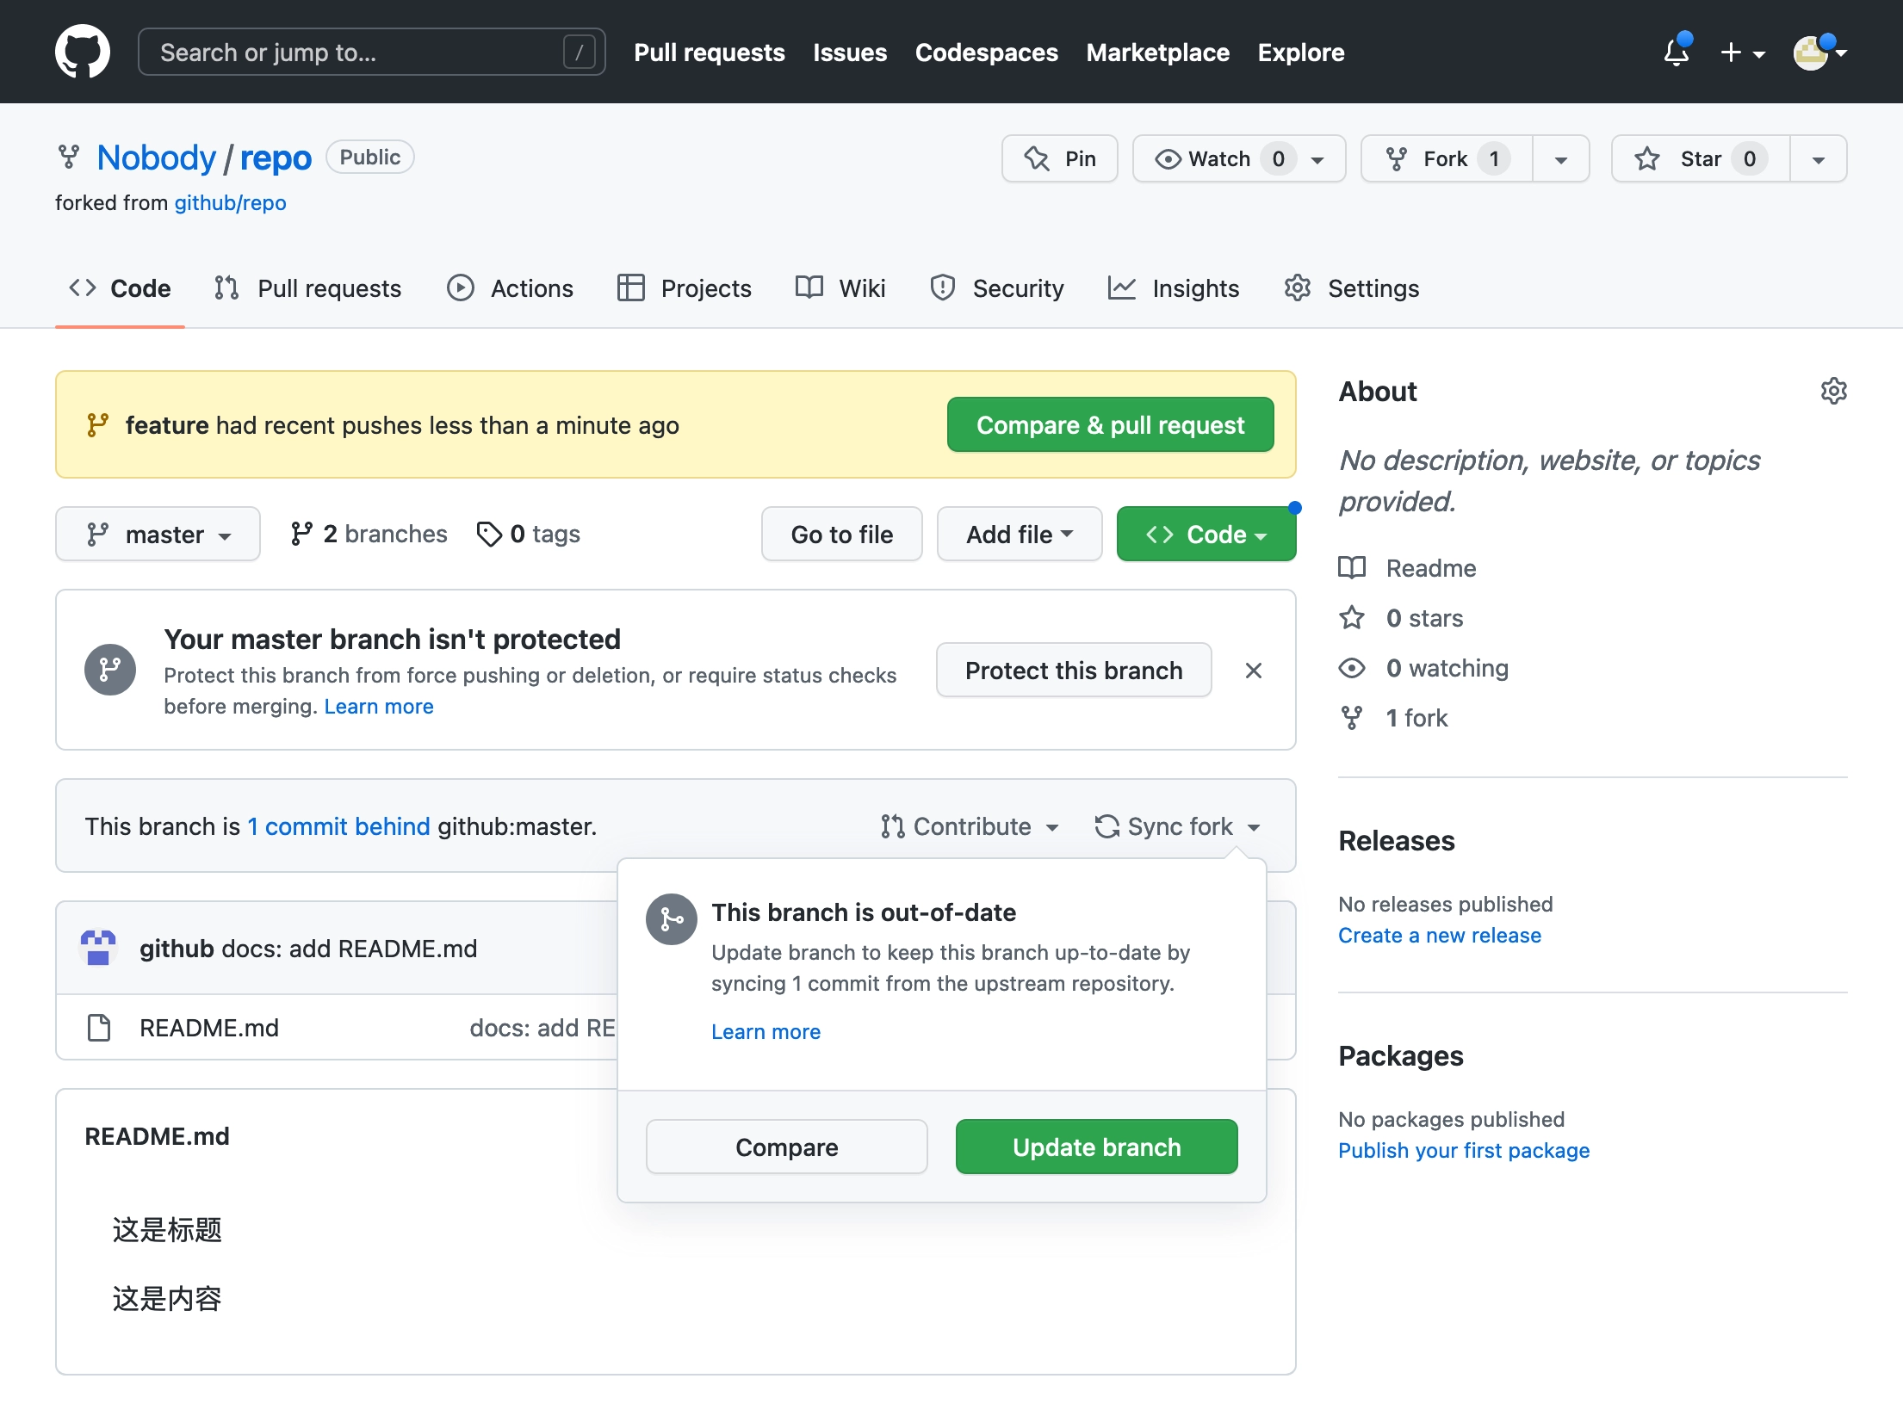Click the README.md file icon
The height and width of the screenshot is (1422, 1903).
pos(99,1027)
